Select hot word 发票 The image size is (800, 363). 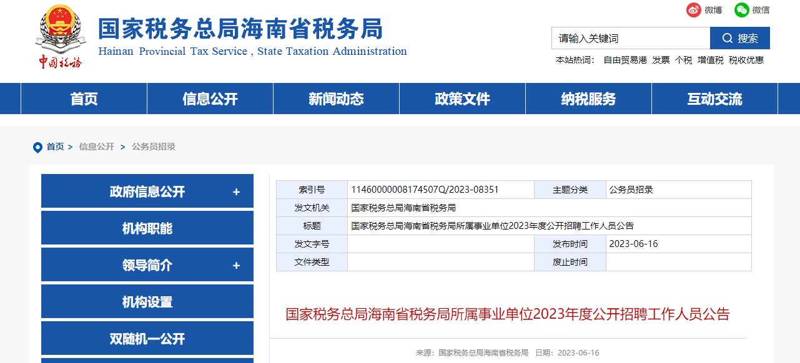661,60
